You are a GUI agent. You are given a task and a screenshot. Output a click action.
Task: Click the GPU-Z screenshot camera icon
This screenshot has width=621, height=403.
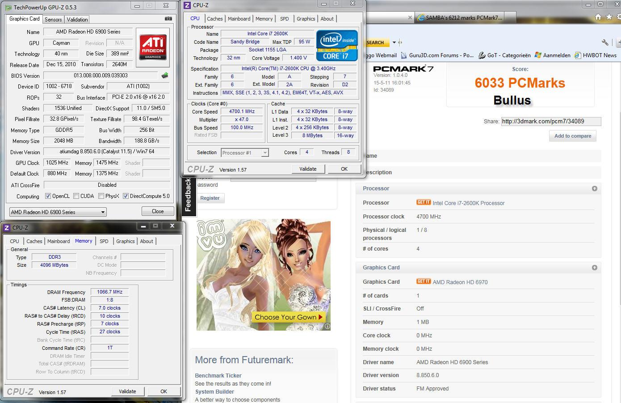coord(168,19)
